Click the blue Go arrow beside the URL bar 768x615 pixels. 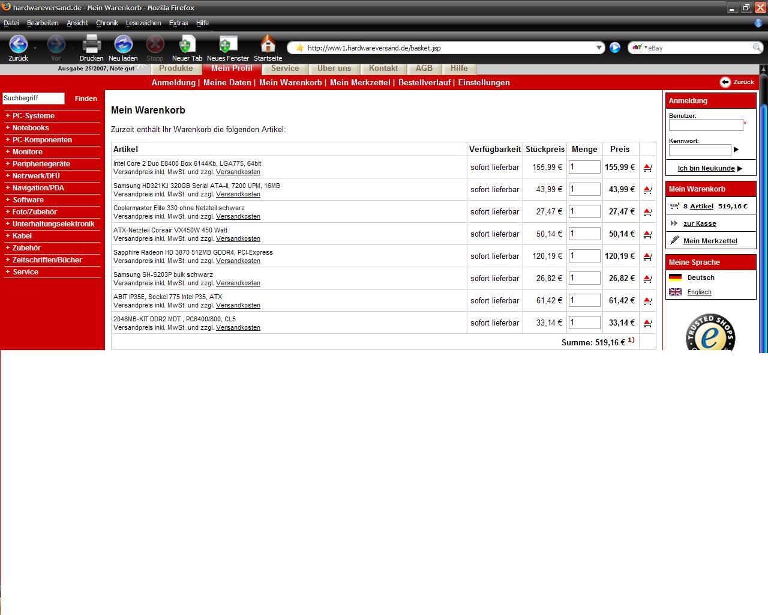point(615,47)
